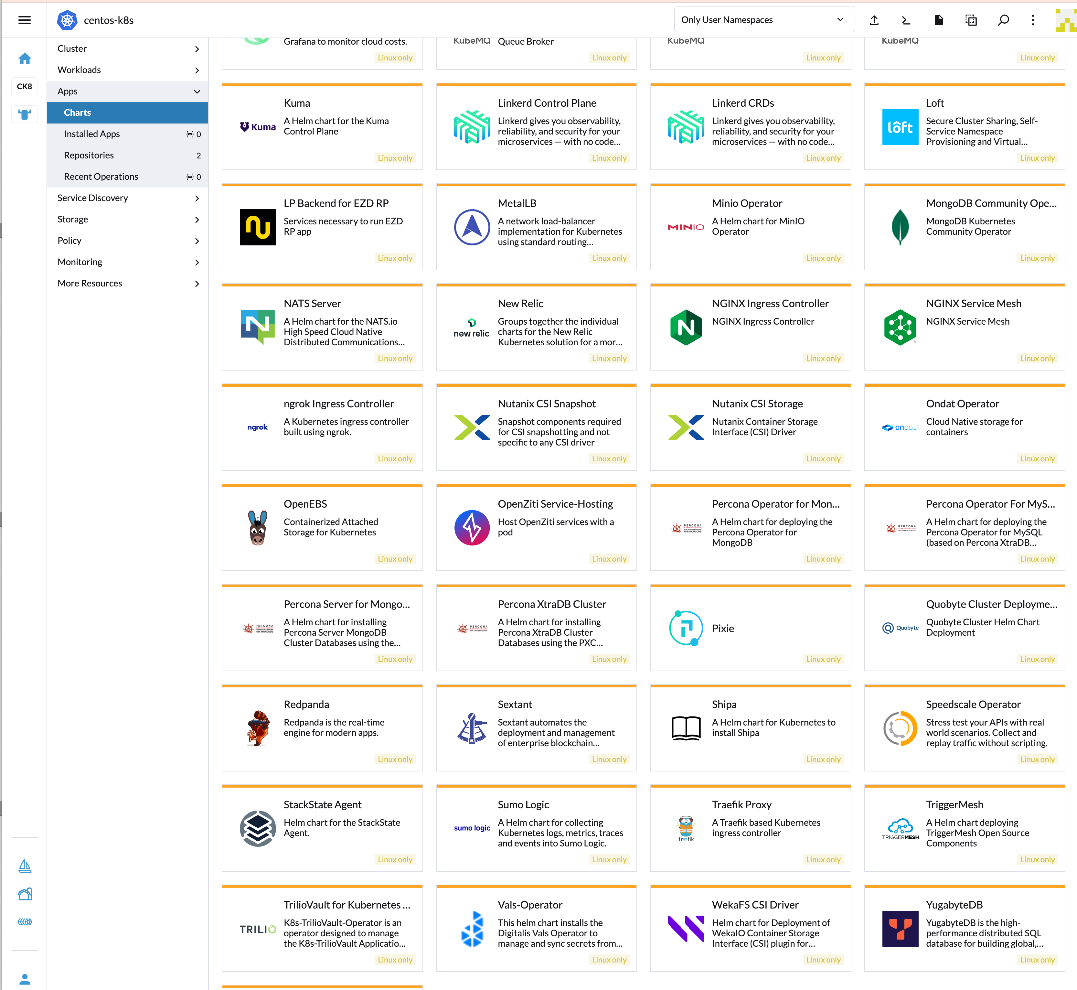Click the OpenZiti Service-Hosting logo
This screenshot has width=1077, height=990.
click(x=472, y=528)
